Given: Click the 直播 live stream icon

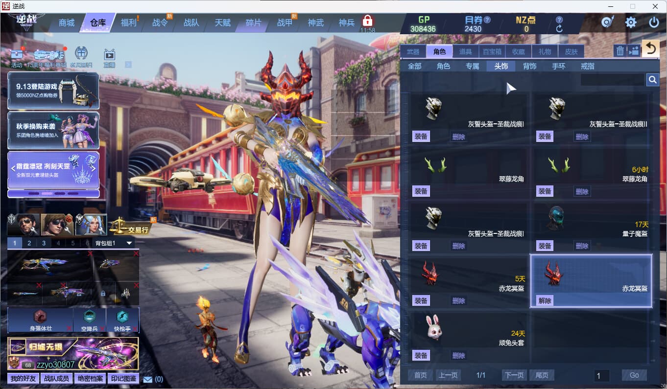Looking at the screenshot, I should pos(109,56).
